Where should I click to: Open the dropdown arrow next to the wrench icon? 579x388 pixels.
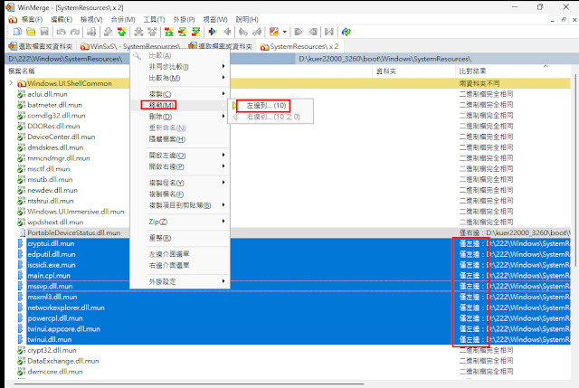click(x=284, y=33)
